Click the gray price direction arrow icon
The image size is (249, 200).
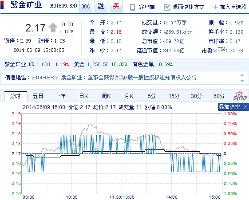[53, 27]
